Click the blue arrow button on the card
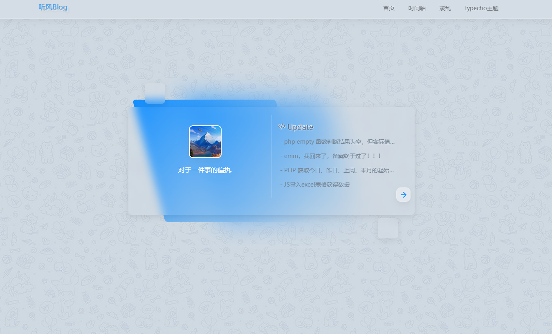552x334 pixels. (403, 195)
